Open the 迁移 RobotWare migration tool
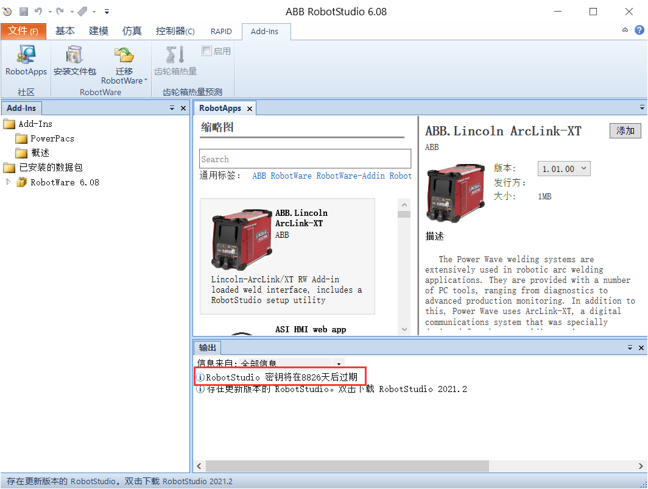The image size is (648, 489). (124, 65)
